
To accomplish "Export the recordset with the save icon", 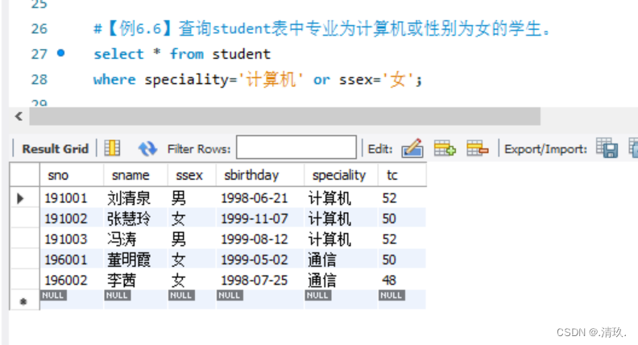I will tap(607, 148).
